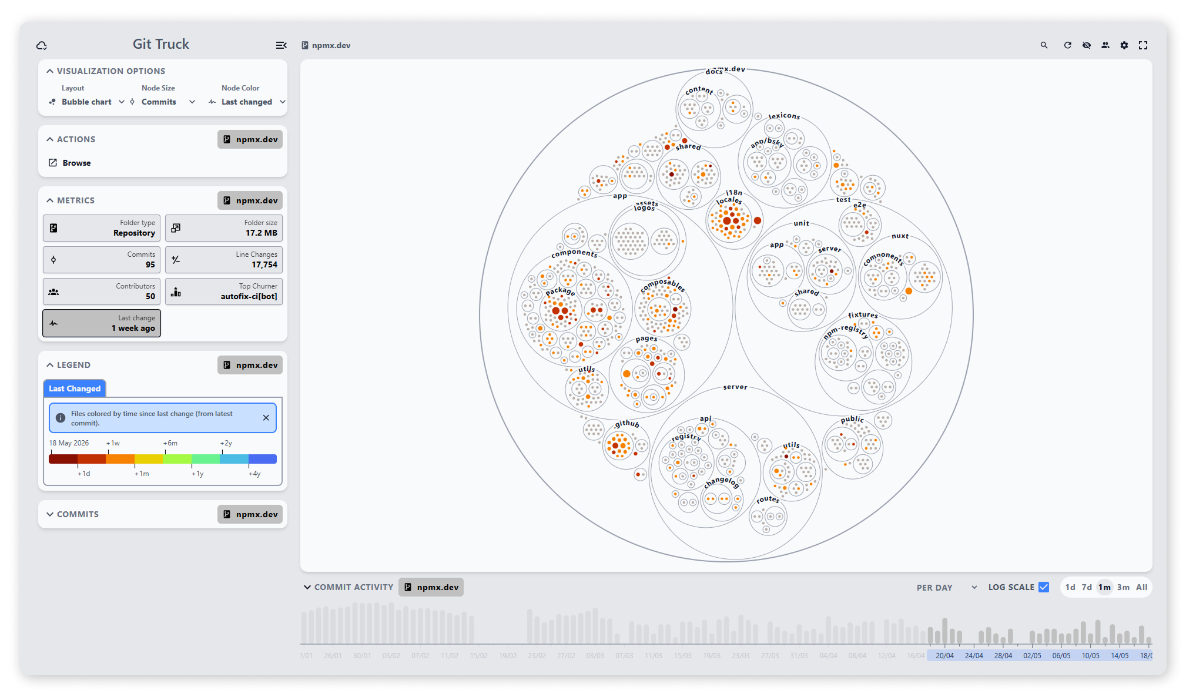The width and height of the screenshot is (1186, 697).
Task: Open the lexicons folder bubble label
Action: 784,116
